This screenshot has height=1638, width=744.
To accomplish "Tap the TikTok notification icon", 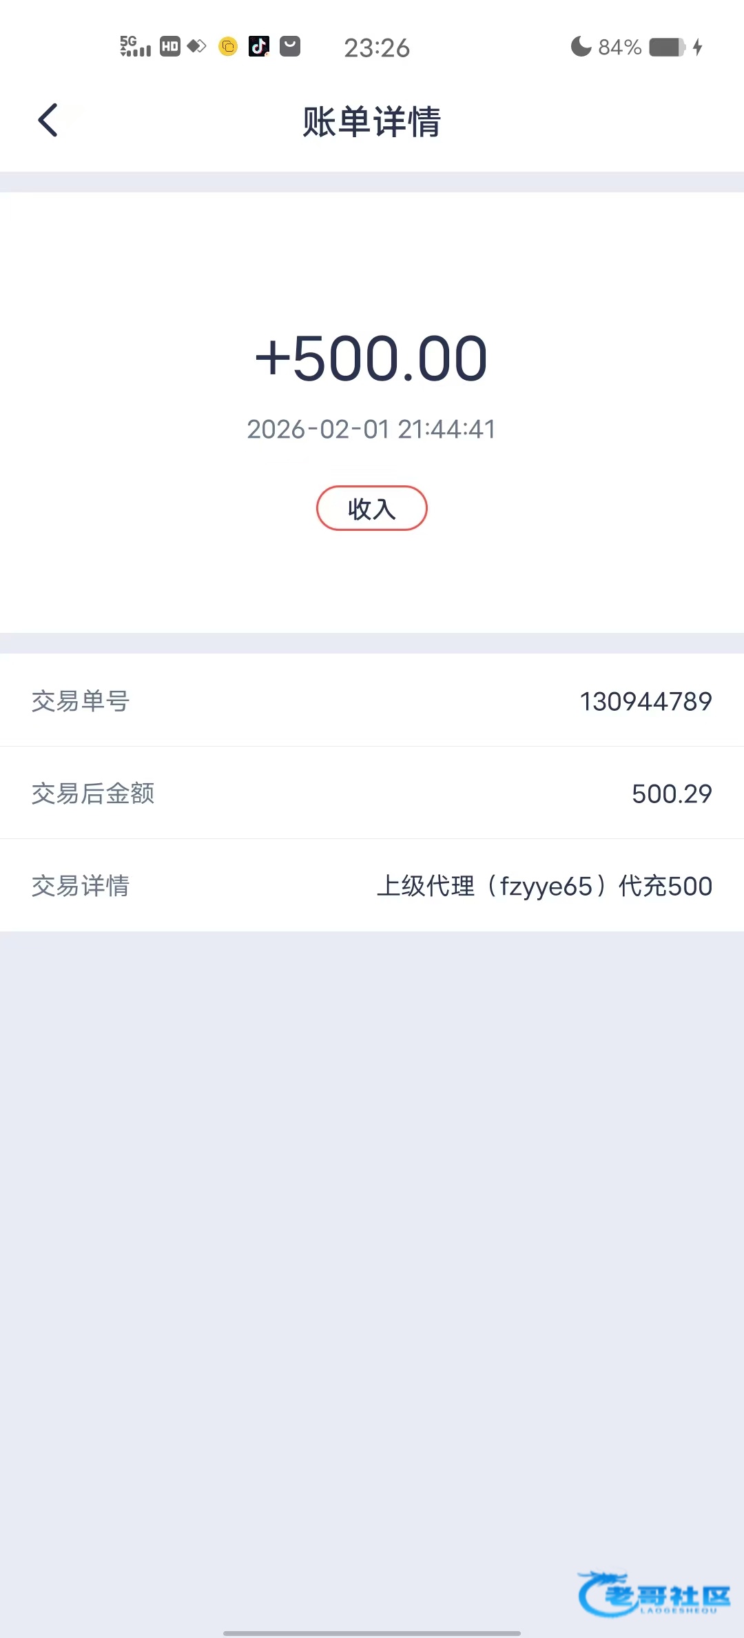I will pyautogui.click(x=259, y=46).
